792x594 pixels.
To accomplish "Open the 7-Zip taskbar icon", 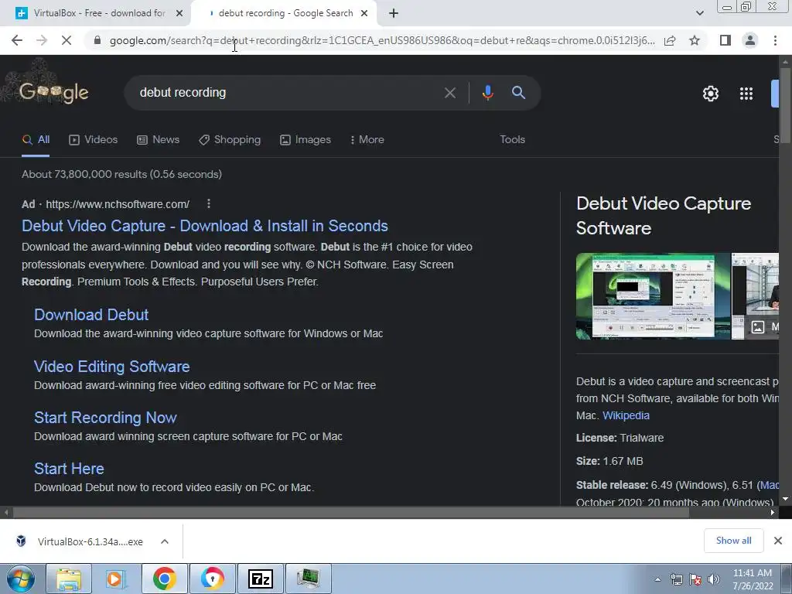I will click(261, 579).
